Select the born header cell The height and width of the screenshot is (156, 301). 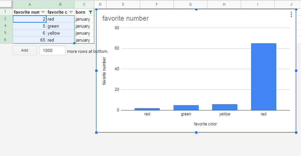click(84, 12)
